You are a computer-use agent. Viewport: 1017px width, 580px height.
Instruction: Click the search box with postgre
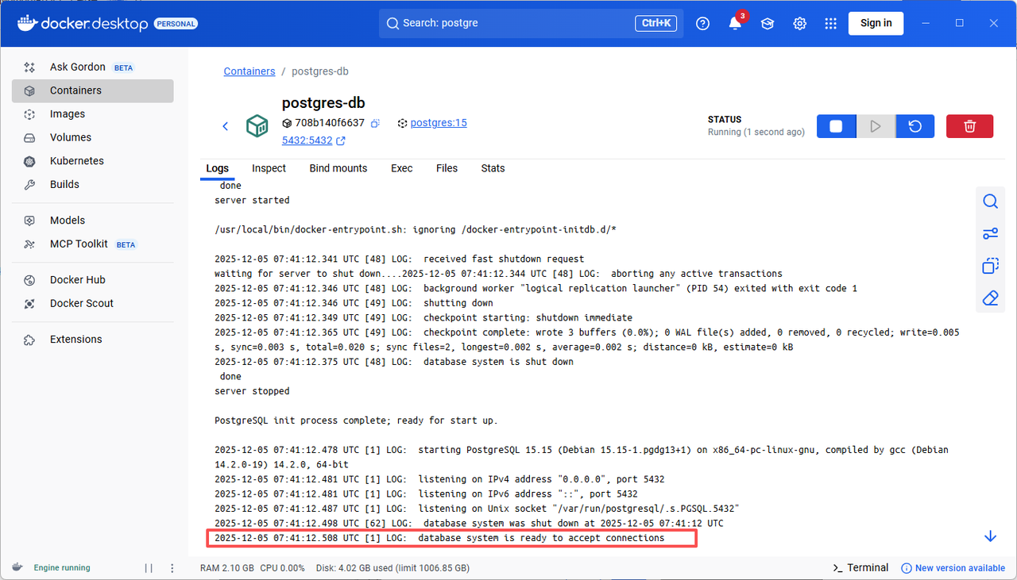(530, 23)
